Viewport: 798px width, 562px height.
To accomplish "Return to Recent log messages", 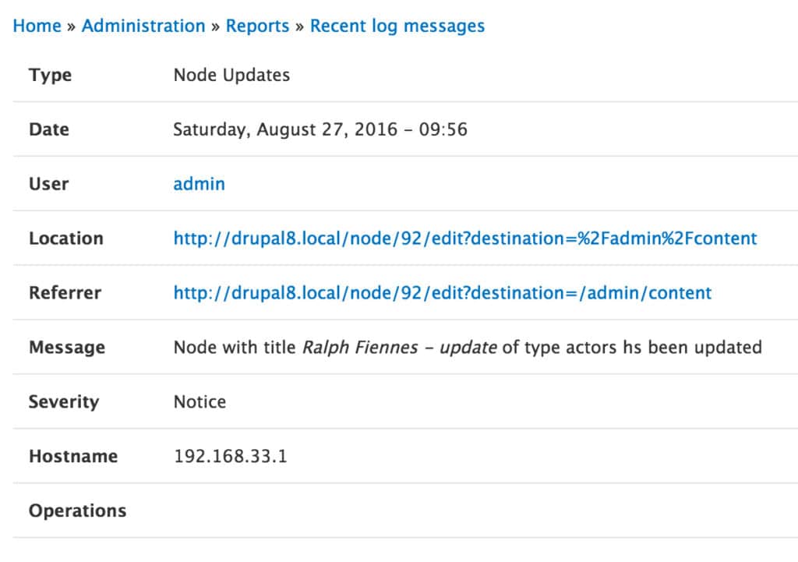I will [397, 26].
